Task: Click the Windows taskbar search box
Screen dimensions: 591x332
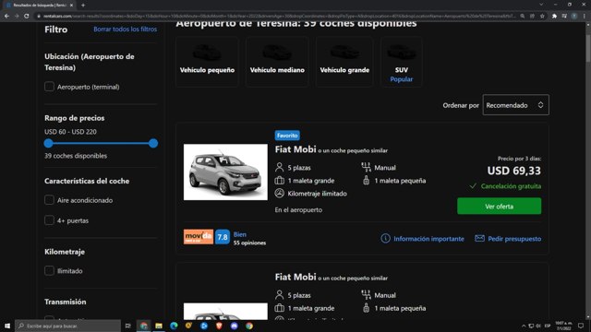Action: [67, 326]
